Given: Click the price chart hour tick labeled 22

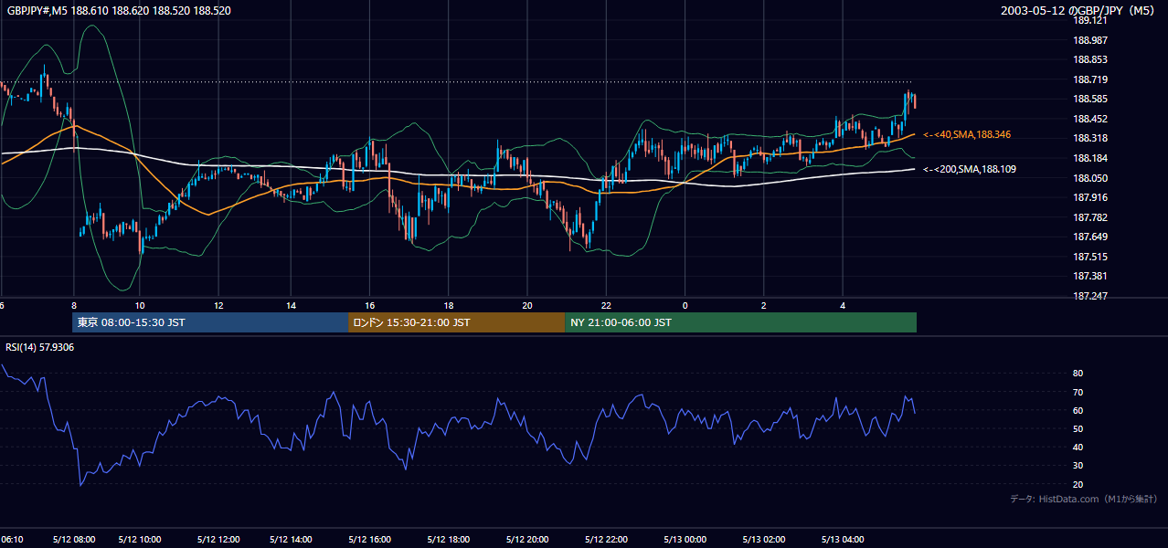Looking at the screenshot, I should click(606, 304).
